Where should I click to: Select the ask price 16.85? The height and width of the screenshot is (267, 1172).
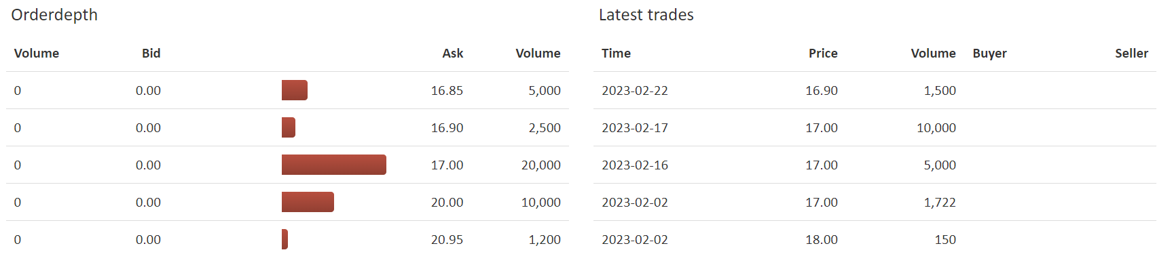(x=447, y=91)
